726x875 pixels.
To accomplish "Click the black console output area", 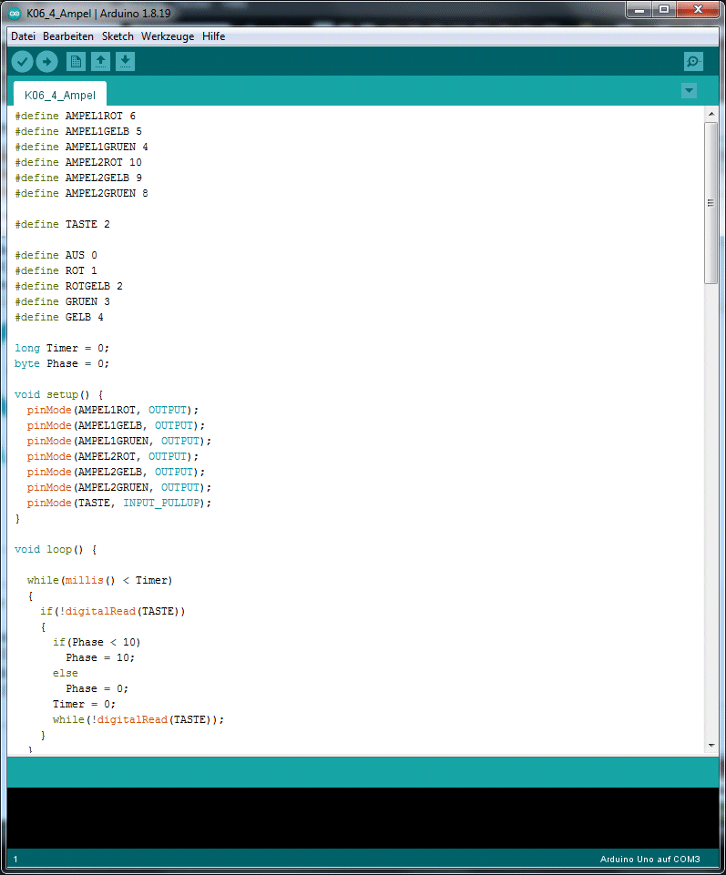I will pyautogui.click(x=363, y=818).
